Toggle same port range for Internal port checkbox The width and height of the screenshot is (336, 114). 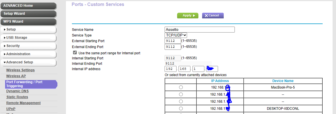click(x=75, y=53)
